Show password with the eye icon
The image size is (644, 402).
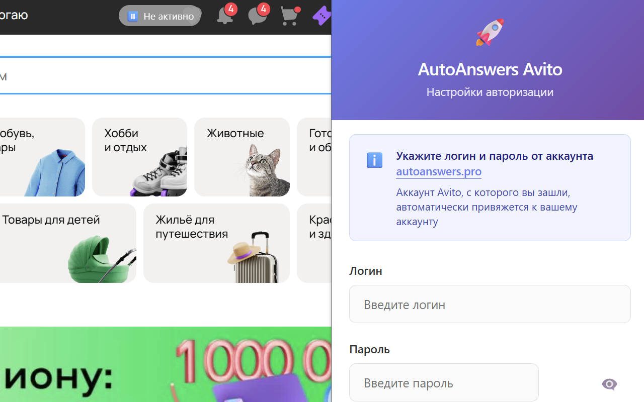tap(609, 384)
